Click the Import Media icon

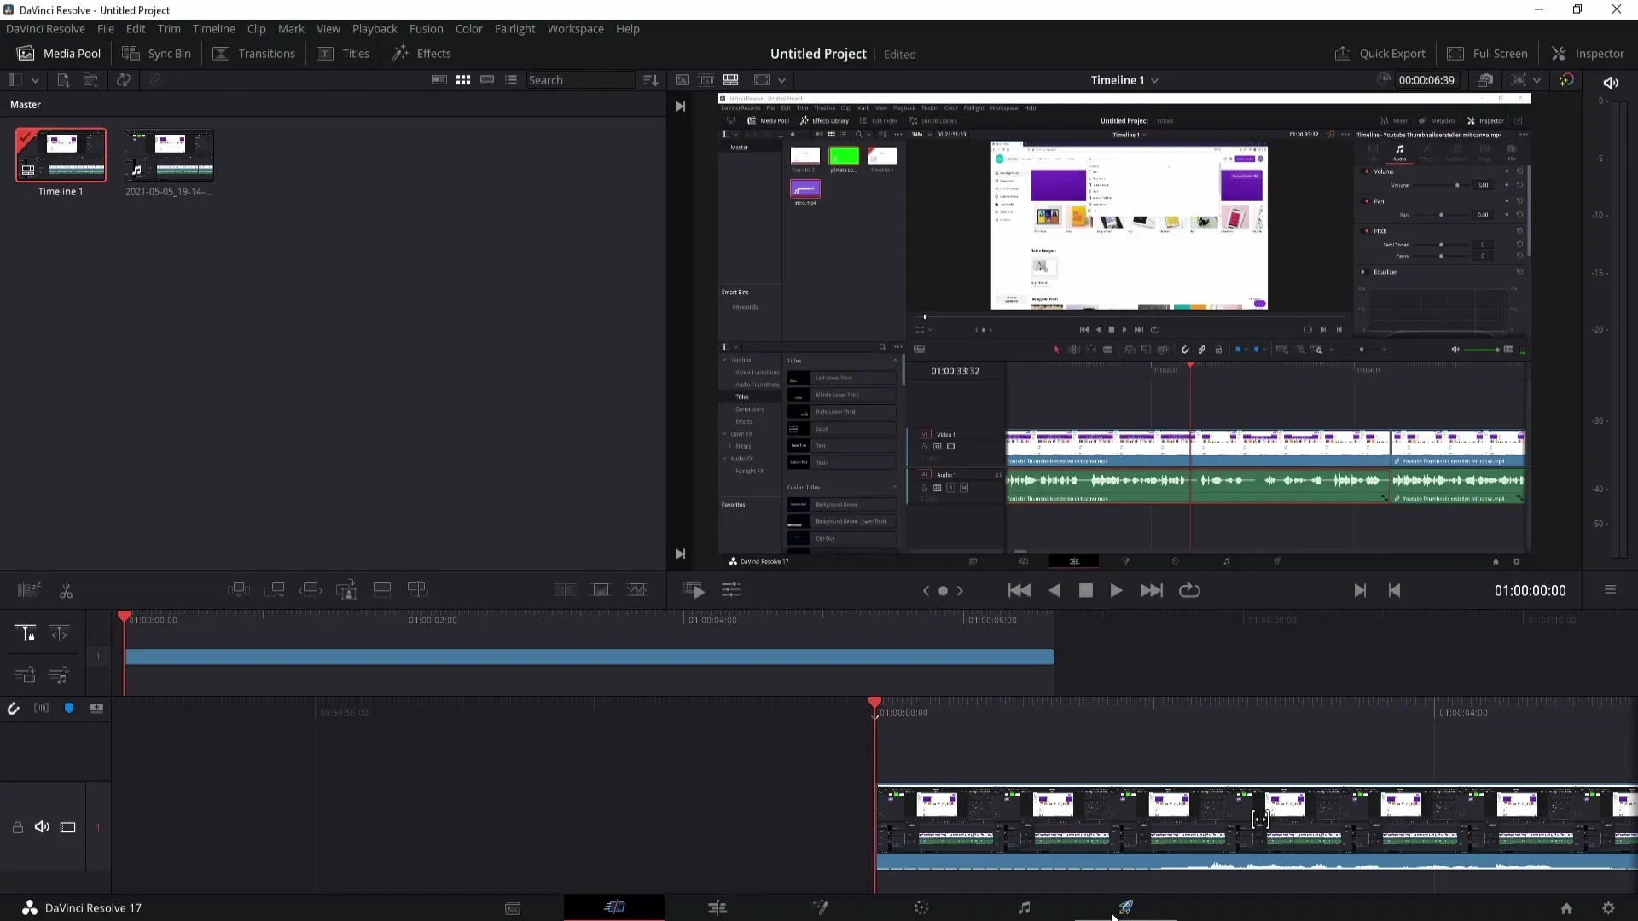tap(63, 80)
